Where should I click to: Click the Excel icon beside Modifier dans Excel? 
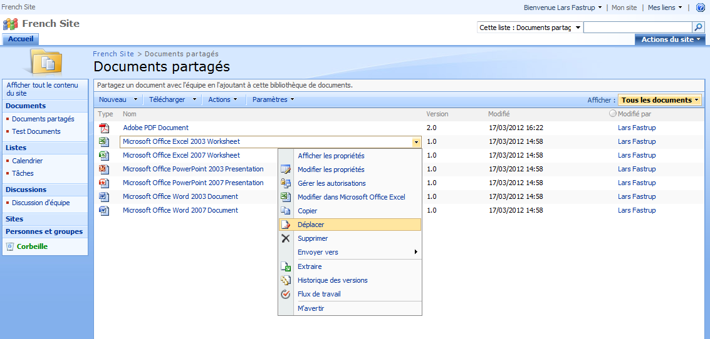tap(285, 197)
